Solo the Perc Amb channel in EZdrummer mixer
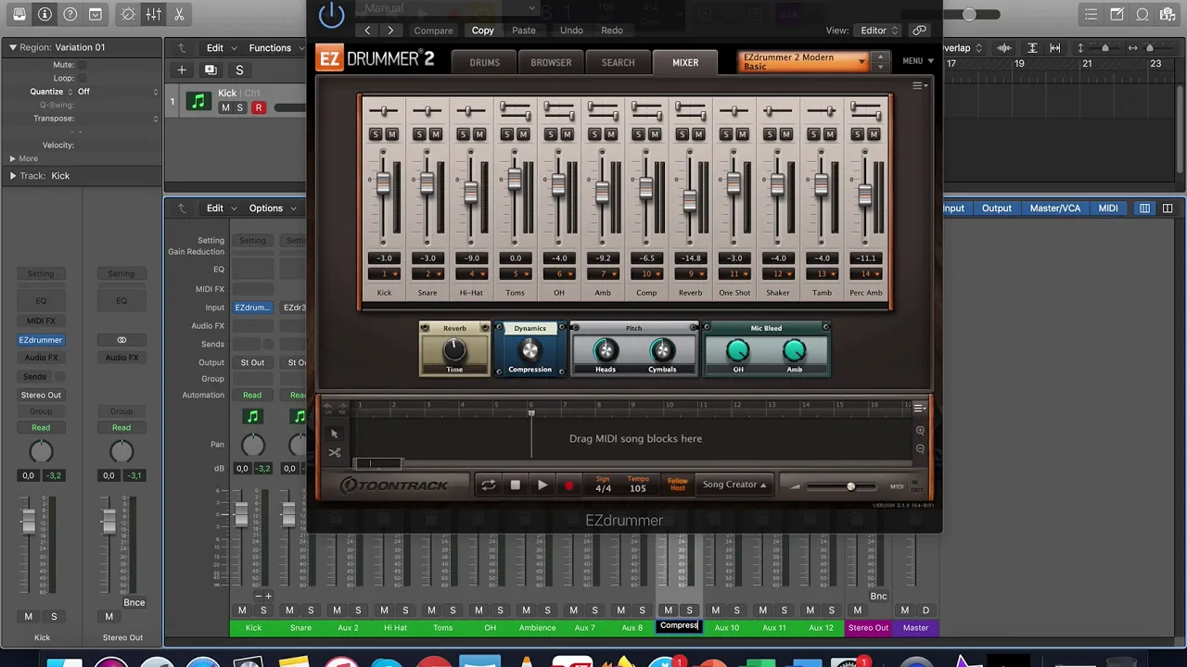 click(857, 134)
